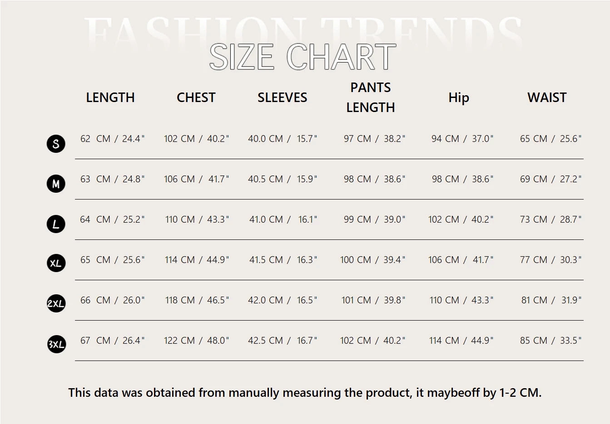This screenshot has height=424, width=610.
Task: Click the M size badge
Action: click(56, 184)
